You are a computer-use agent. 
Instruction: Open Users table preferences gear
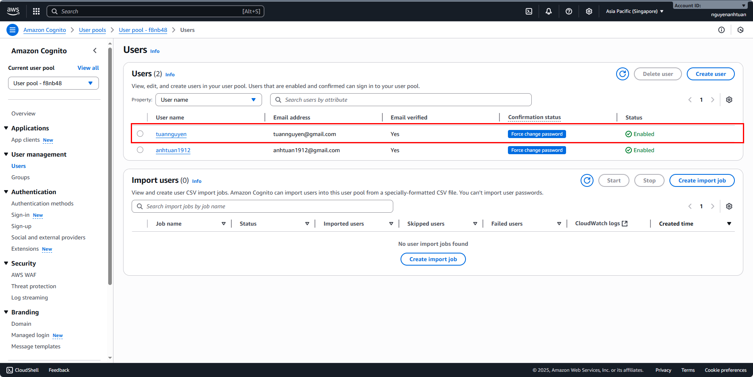729,100
